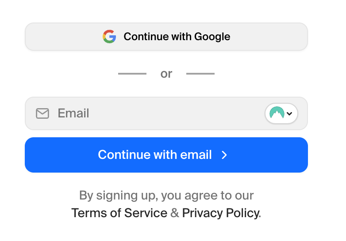Click the right arrow chevron on the blue button
The width and height of the screenshot is (346, 241).
click(x=224, y=155)
